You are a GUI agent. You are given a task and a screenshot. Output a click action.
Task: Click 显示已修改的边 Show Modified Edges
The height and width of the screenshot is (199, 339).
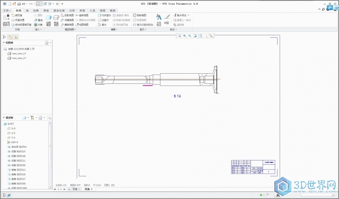click(143, 25)
